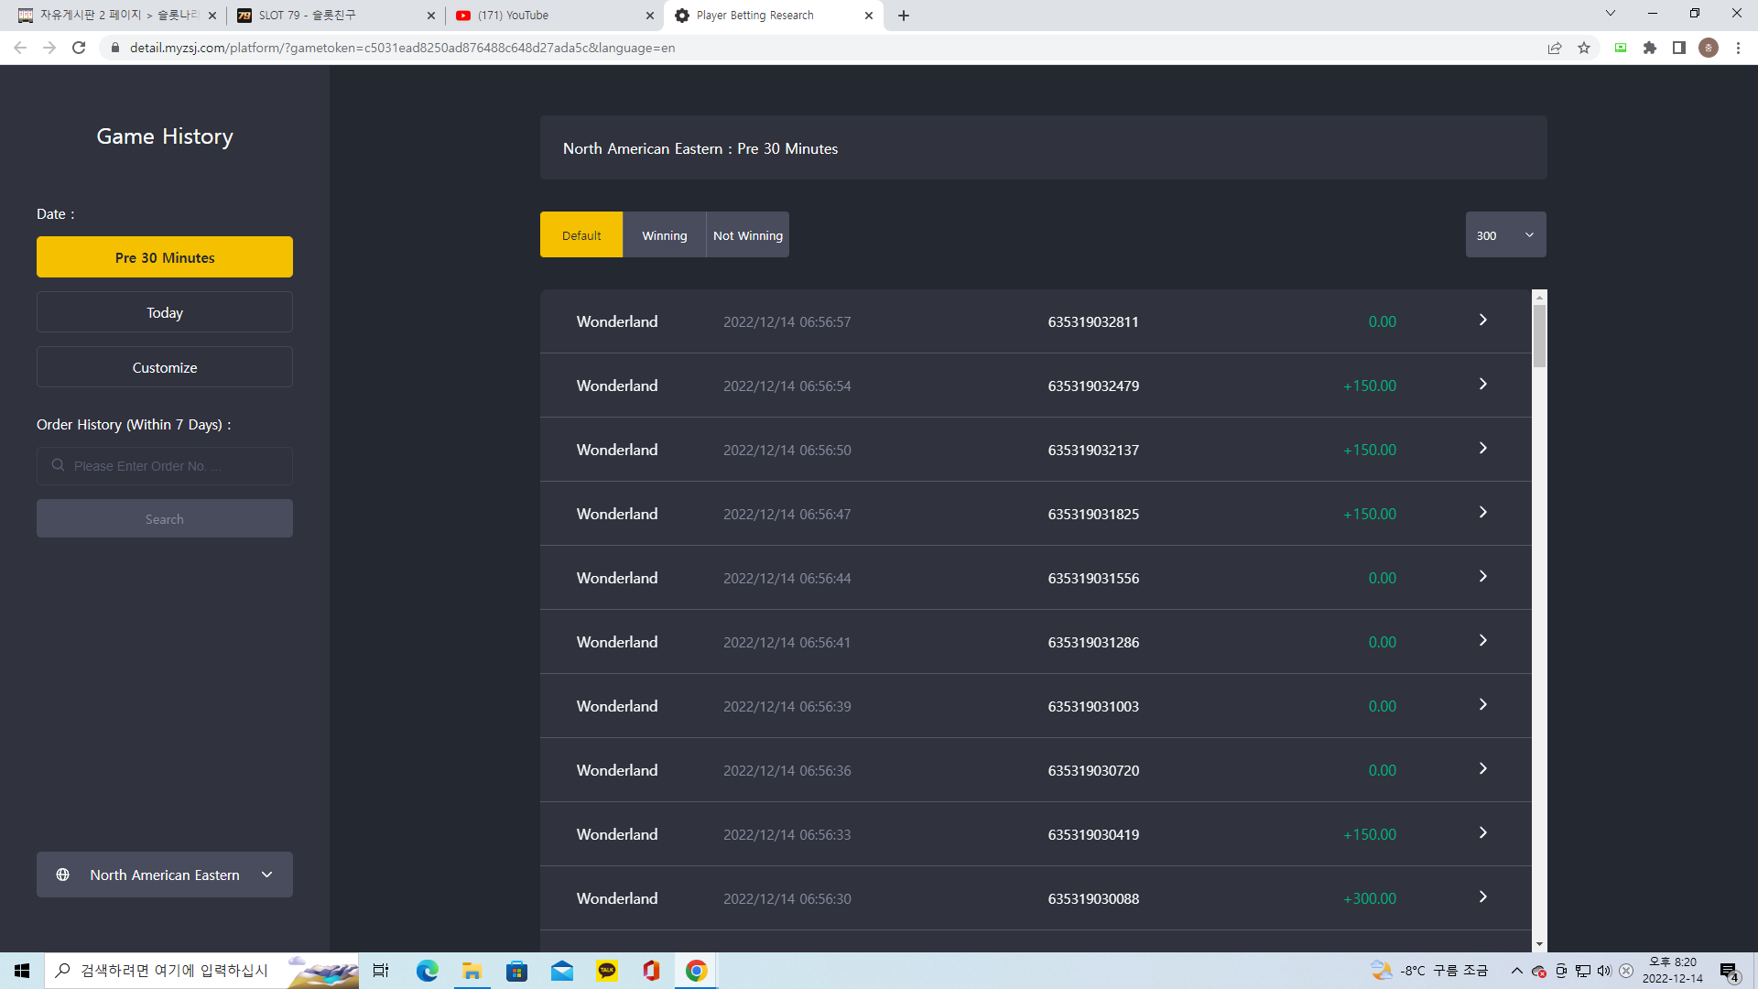Close the SLOT 79 browser tab
The width and height of the screenshot is (1758, 989).
431,16
